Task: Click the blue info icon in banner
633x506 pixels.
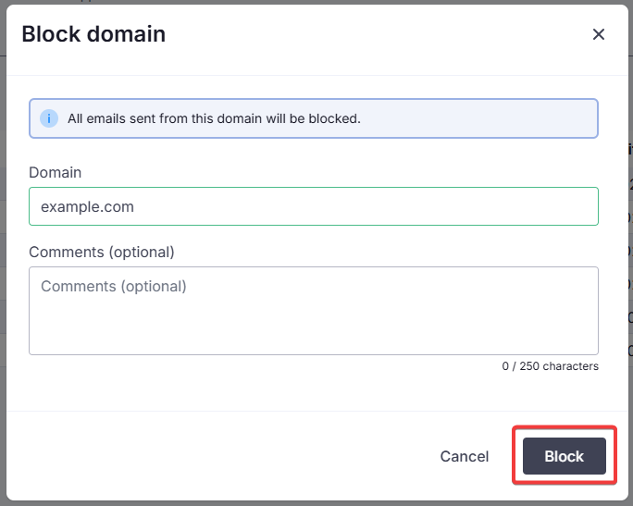Action: 49,118
